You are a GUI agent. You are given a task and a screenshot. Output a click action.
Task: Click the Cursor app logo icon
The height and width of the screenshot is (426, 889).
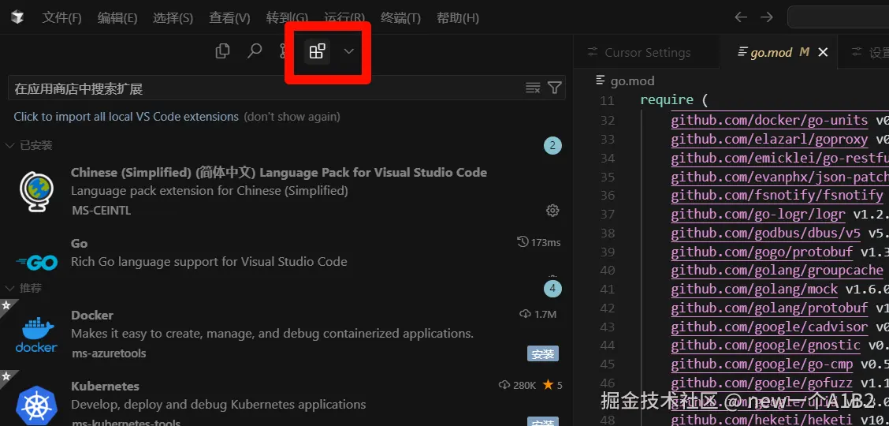coord(17,17)
